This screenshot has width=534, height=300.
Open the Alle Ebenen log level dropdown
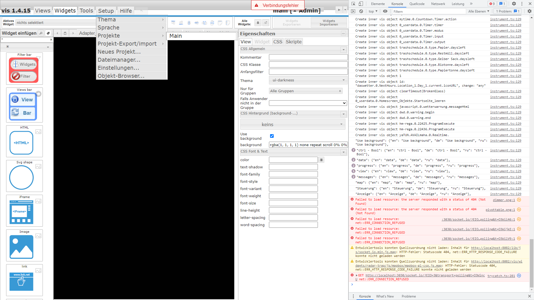[x=478, y=11]
